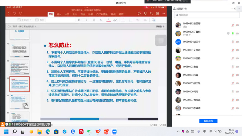Select member 19580105顾天乐

coord(207,83)
